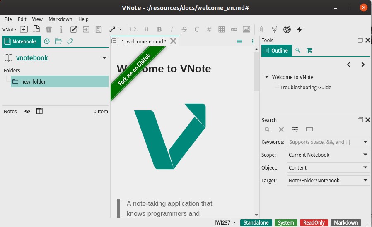Image resolution: width=372 pixels, height=227 pixels.
Task: Insert code block with # icon
Action: (x=209, y=29)
